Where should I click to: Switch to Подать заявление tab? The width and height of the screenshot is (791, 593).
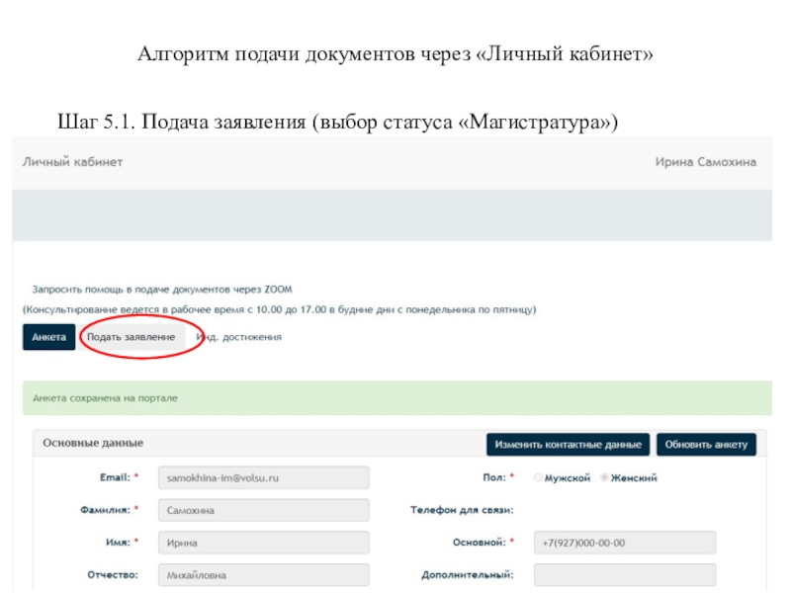pos(132,337)
